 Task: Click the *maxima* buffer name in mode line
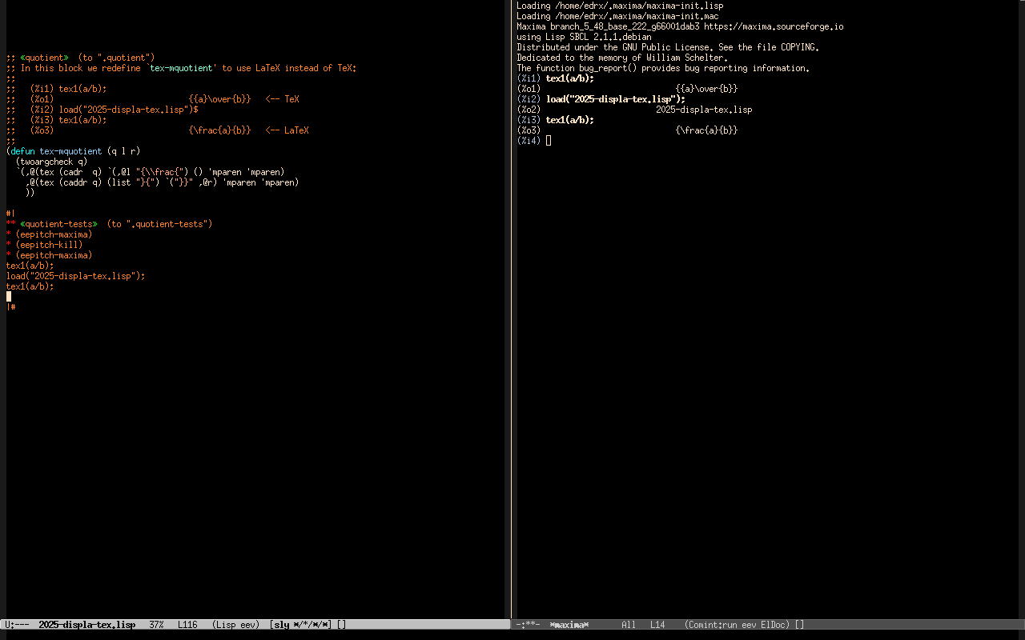[x=569, y=625]
